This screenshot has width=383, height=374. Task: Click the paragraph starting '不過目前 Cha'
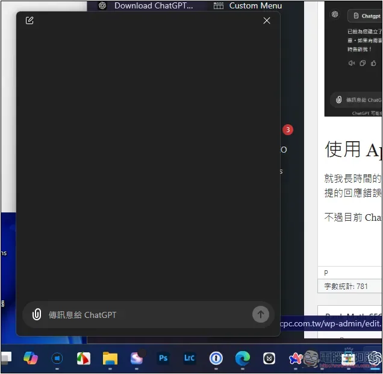click(353, 217)
